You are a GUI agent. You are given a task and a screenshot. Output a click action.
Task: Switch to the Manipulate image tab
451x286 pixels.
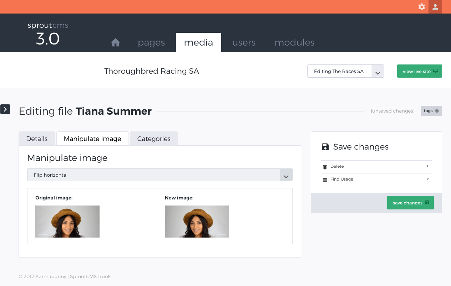tap(92, 139)
